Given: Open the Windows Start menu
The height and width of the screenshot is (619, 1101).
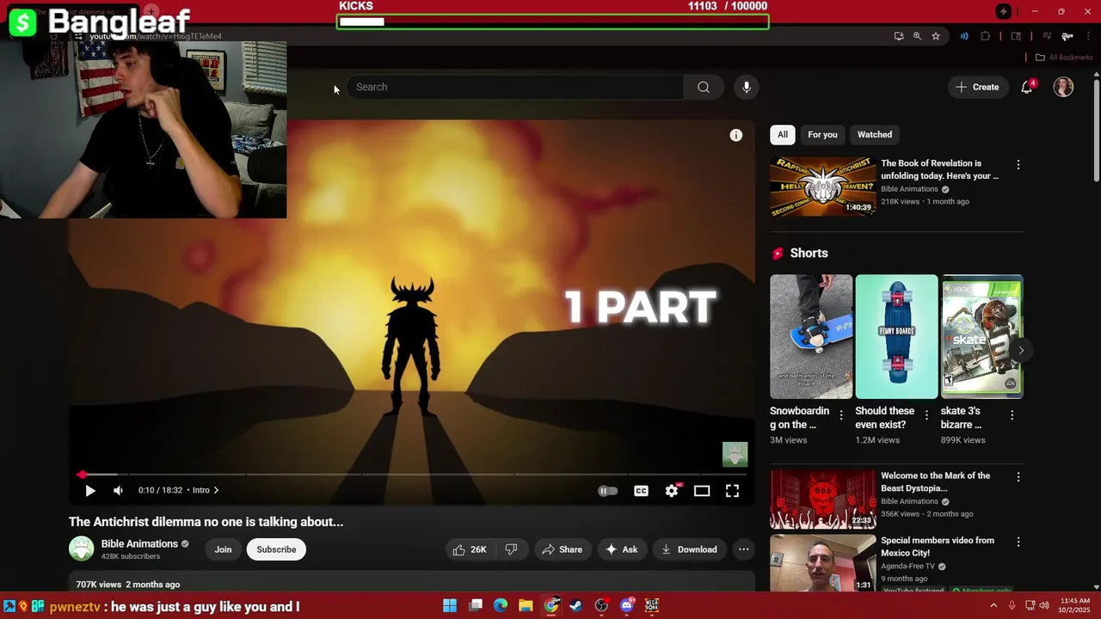Looking at the screenshot, I should 450,606.
